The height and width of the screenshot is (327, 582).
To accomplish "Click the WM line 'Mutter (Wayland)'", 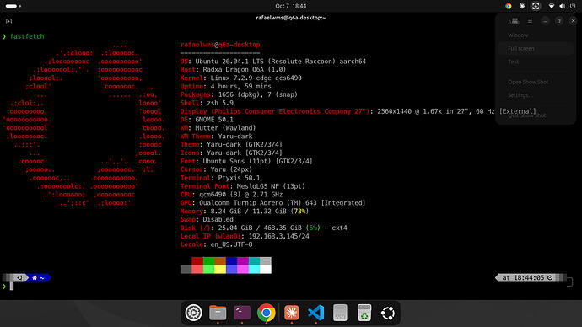I will pyautogui.click(x=226, y=128).
